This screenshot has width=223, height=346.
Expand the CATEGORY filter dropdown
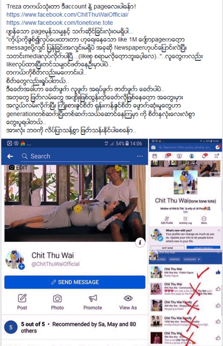pyautogui.click(x=192, y=259)
